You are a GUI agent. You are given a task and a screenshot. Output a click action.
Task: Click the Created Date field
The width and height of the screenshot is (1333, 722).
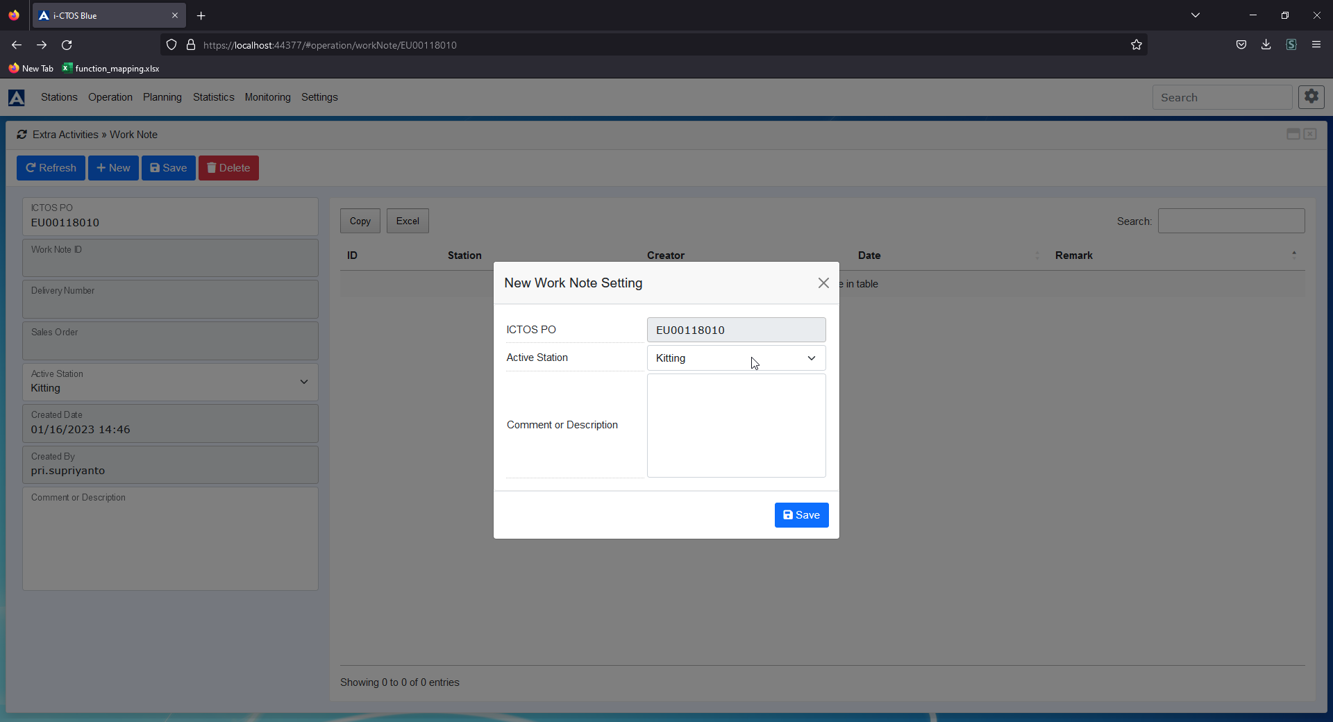(170, 423)
